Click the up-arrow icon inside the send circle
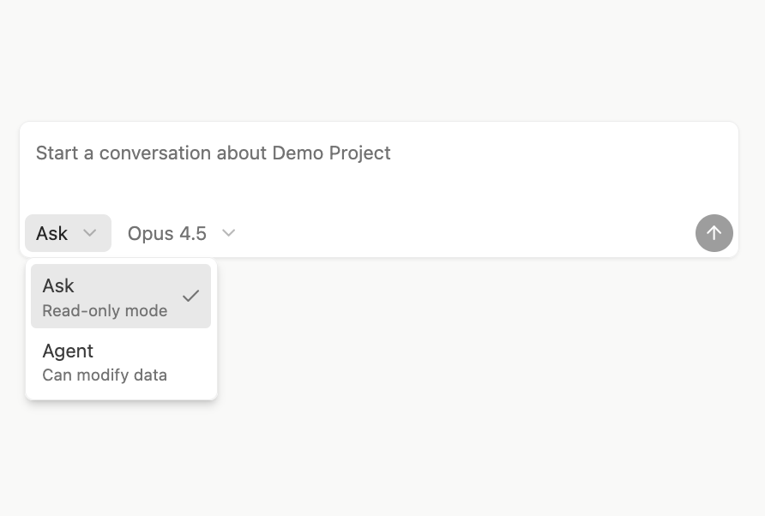This screenshot has height=516, width=765. coord(714,233)
